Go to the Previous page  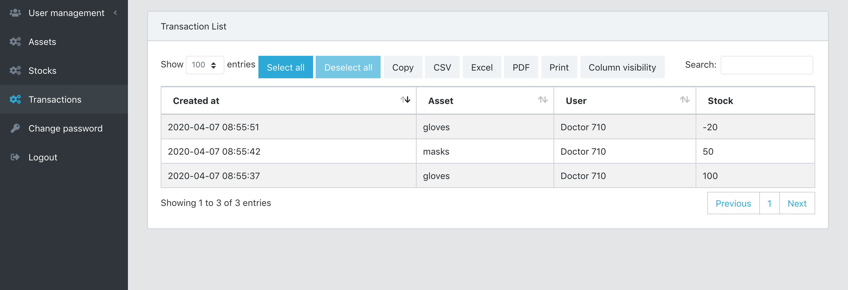tap(733, 203)
